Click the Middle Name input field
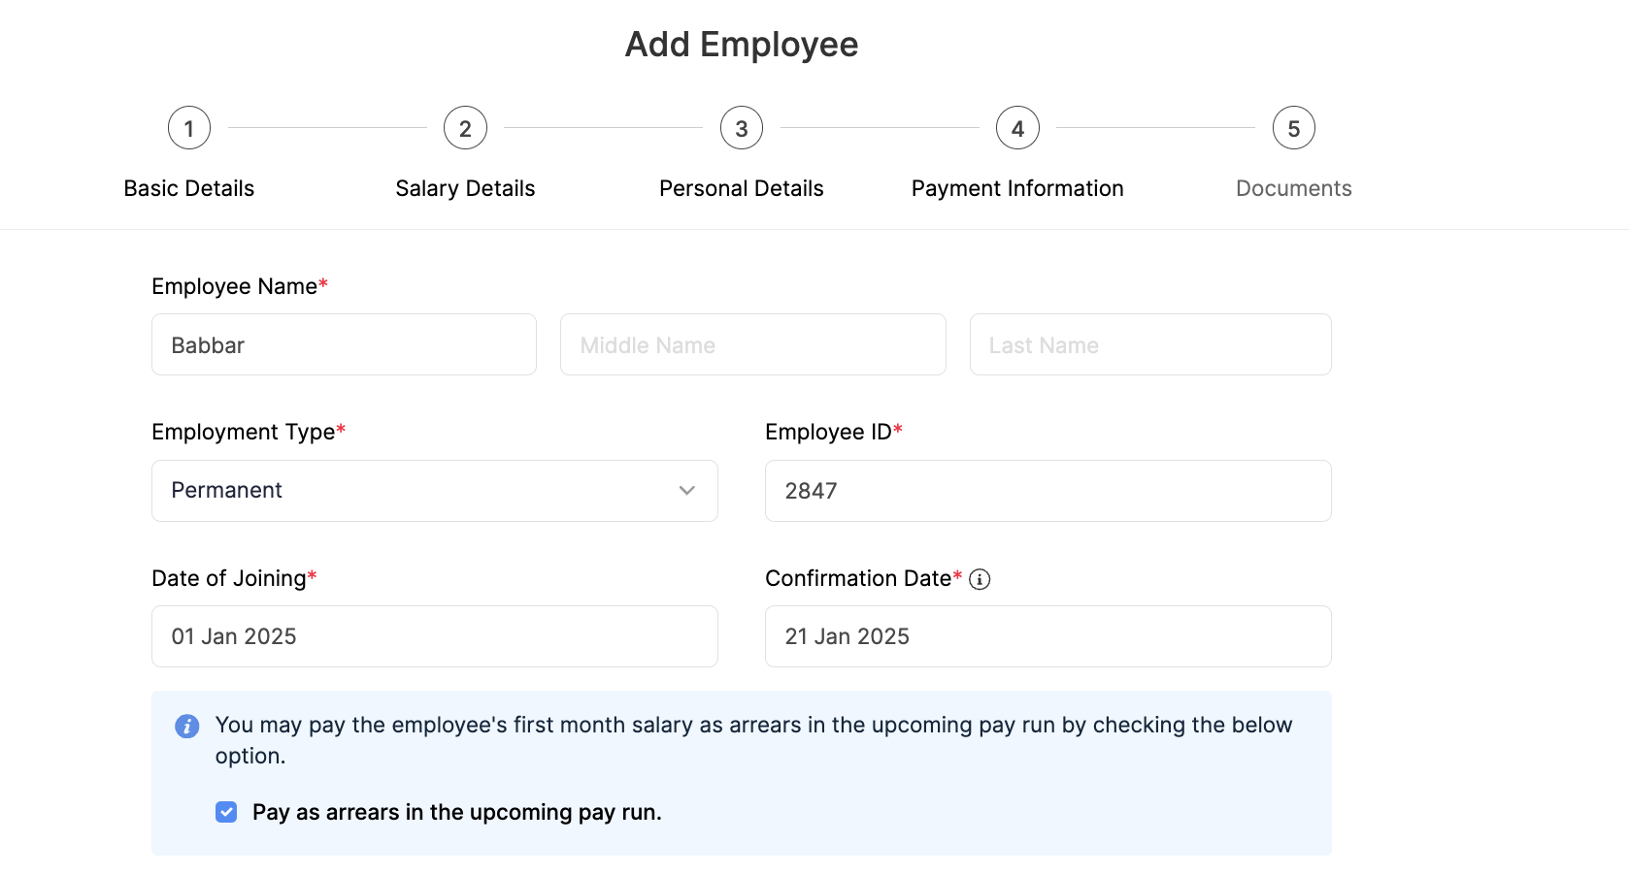This screenshot has height=875, width=1629. click(x=752, y=344)
